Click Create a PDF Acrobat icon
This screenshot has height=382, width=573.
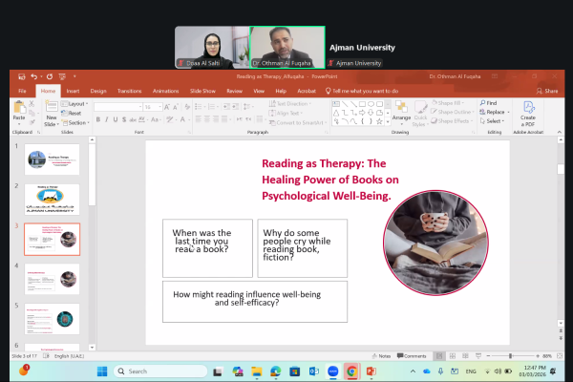click(x=528, y=114)
